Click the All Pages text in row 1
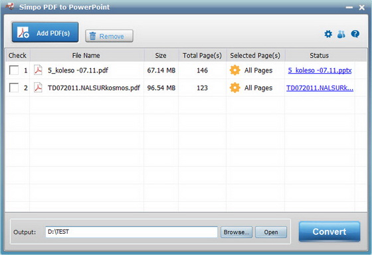372x255 pixels. 258,70
